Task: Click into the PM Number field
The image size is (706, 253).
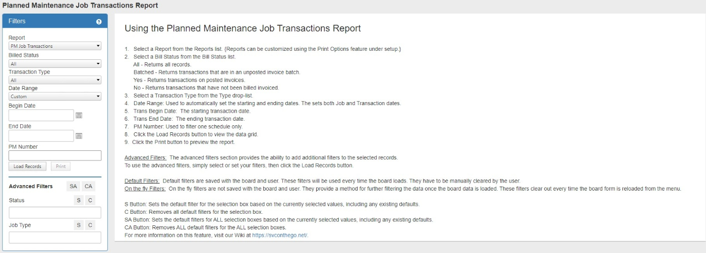Action: pos(55,156)
